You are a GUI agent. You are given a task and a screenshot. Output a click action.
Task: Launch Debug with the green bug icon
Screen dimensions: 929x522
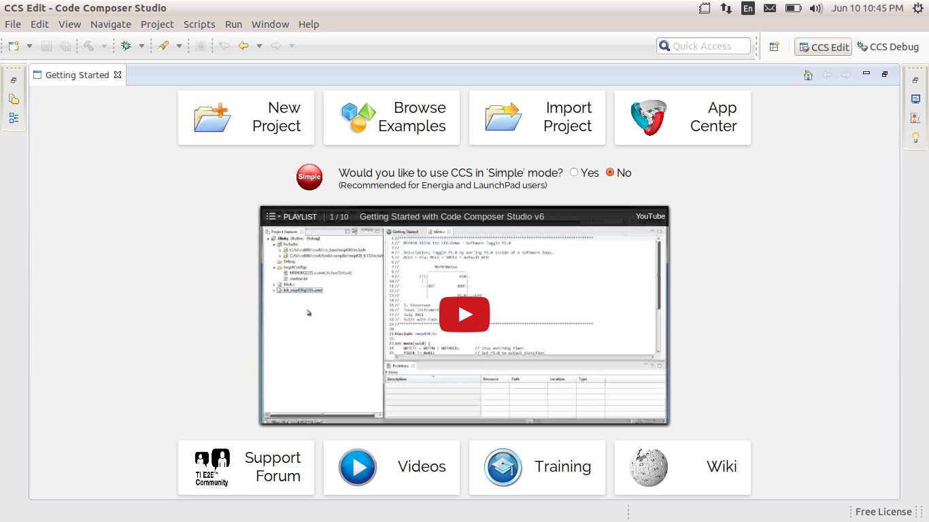tap(126, 46)
